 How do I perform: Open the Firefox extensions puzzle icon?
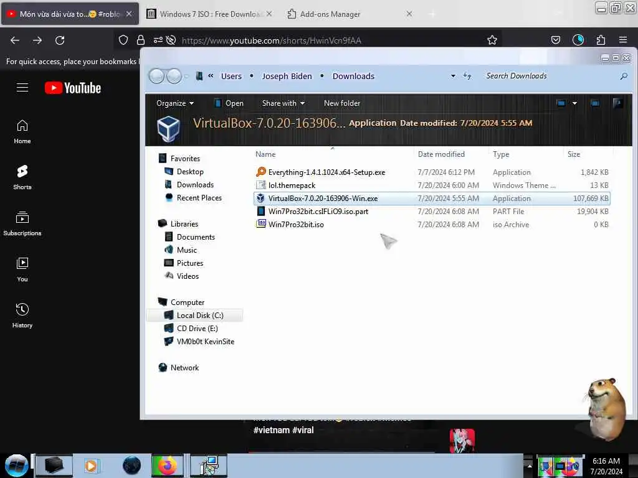(601, 40)
